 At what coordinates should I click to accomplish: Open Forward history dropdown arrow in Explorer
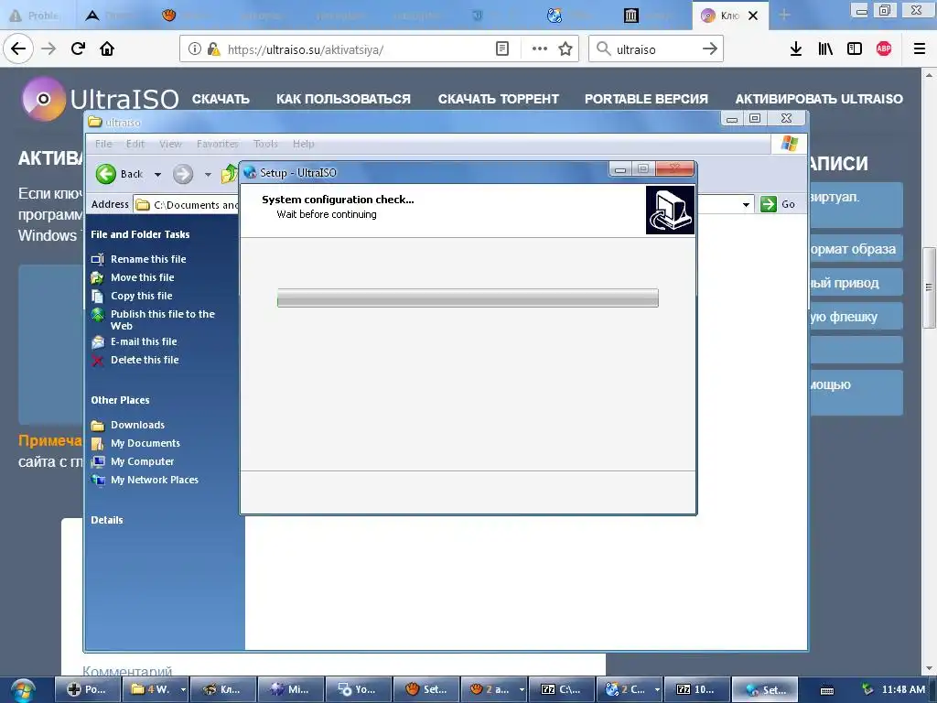[x=208, y=175]
